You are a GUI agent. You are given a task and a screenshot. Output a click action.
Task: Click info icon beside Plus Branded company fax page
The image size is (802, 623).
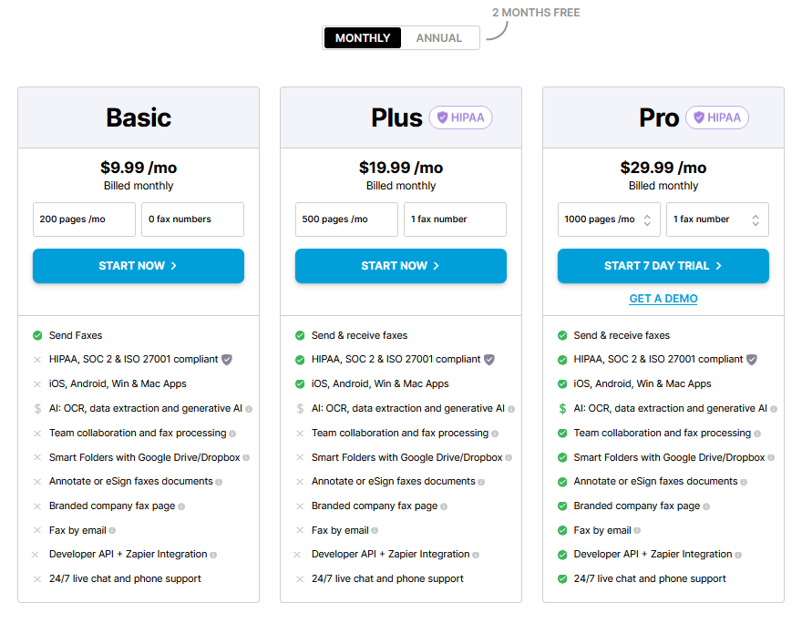coord(444,506)
